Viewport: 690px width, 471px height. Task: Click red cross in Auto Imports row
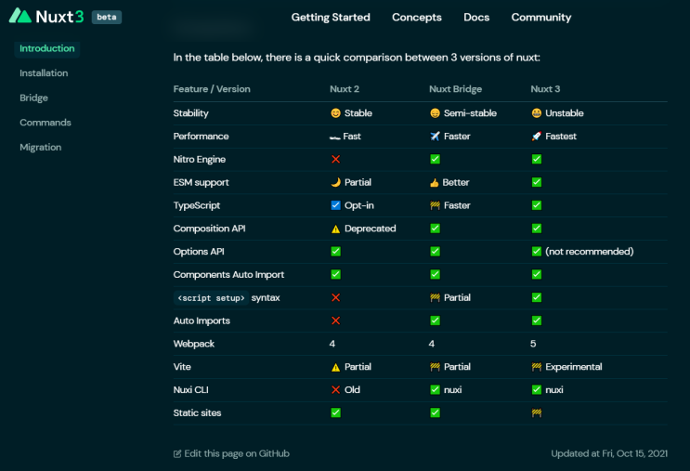tap(336, 321)
